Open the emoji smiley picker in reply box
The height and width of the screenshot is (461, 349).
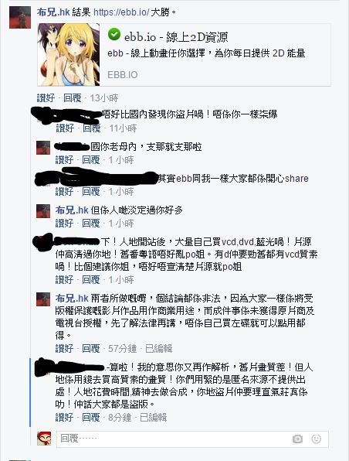(x=316, y=439)
